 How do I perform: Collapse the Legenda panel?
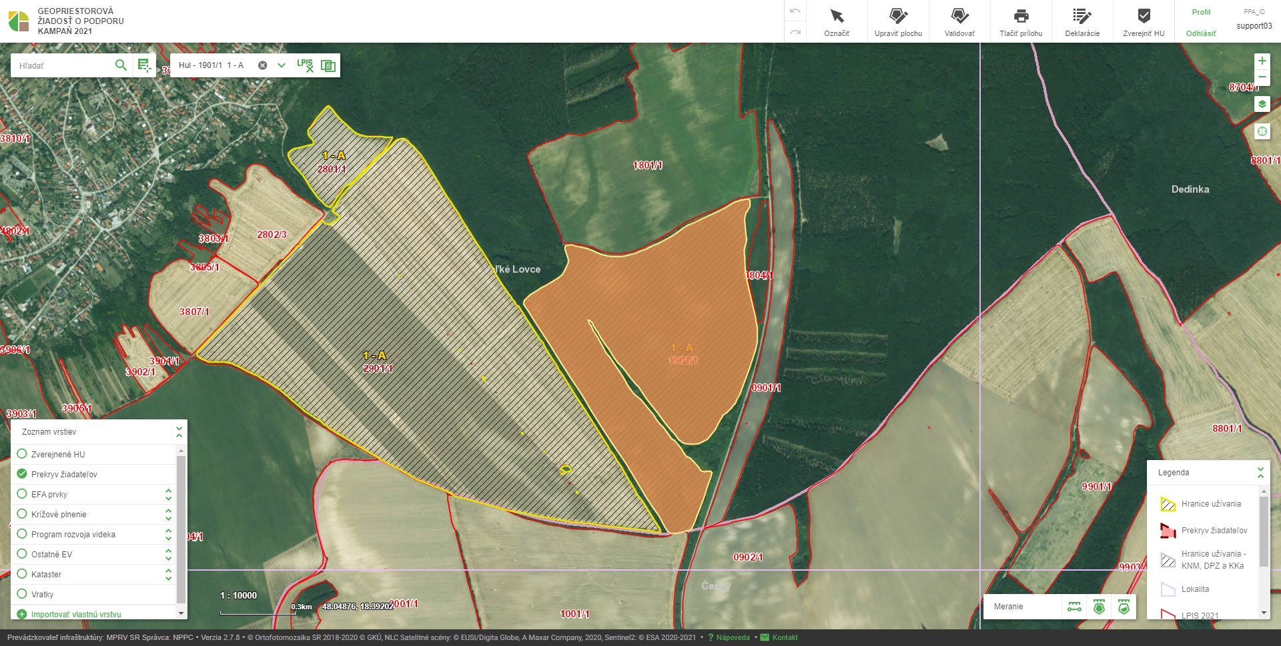click(1260, 473)
